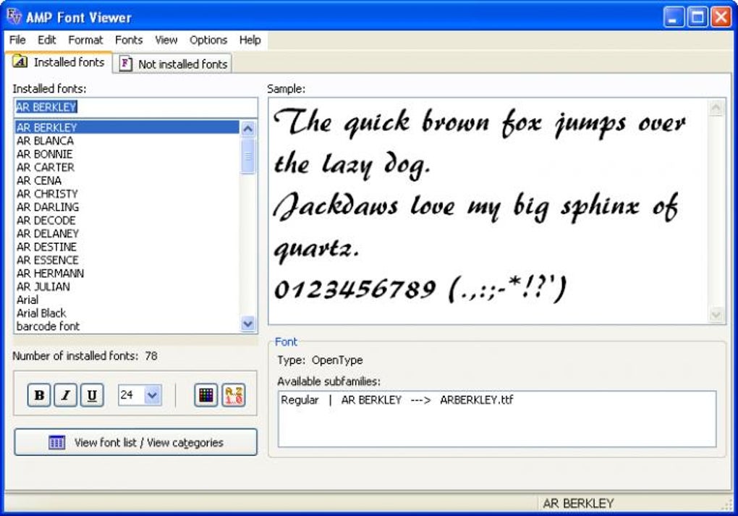Select AR DECODE in the font list
The height and width of the screenshot is (516, 738).
[x=127, y=220]
